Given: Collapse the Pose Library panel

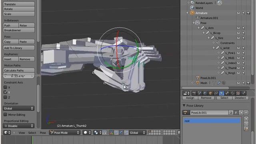Looking at the screenshot, I should click(x=184, y=106).
